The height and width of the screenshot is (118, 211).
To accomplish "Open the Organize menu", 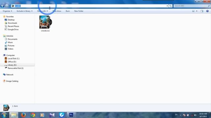I will (x=7, y=11).
